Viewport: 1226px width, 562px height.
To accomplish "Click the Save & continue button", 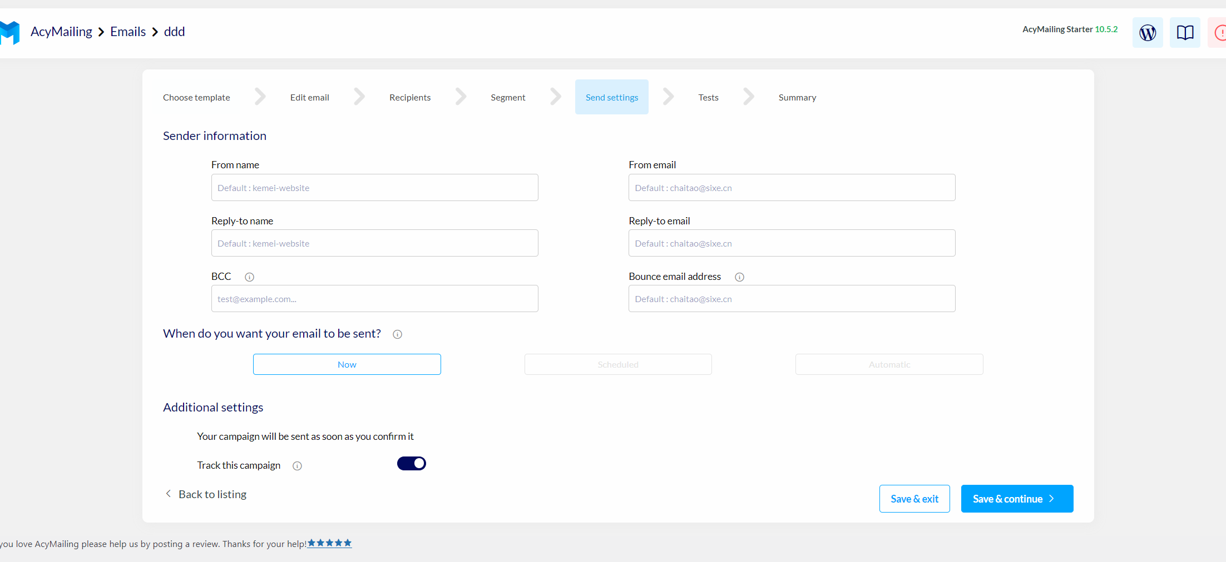I will (1016, 499).
